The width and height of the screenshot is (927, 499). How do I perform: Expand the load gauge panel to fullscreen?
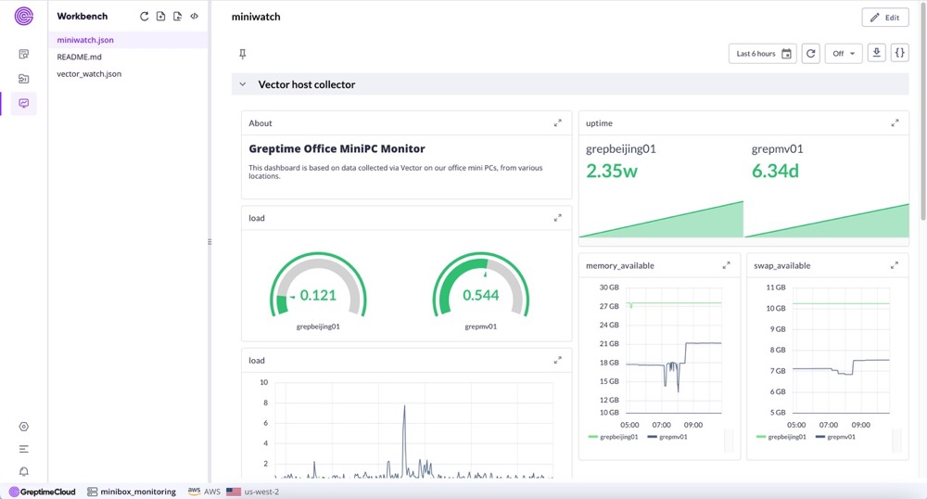tap(557, 218)
